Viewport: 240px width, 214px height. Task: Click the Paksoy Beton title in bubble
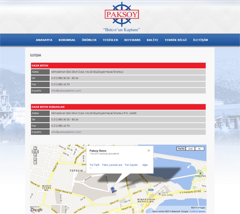[x=98, y=151]
